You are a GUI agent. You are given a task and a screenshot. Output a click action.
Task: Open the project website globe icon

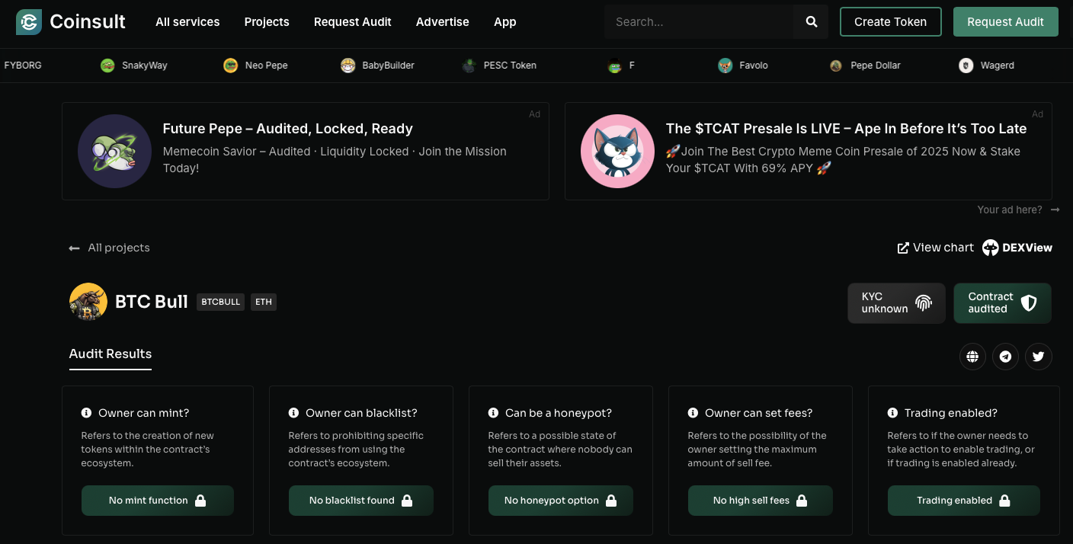coord(972,357)
